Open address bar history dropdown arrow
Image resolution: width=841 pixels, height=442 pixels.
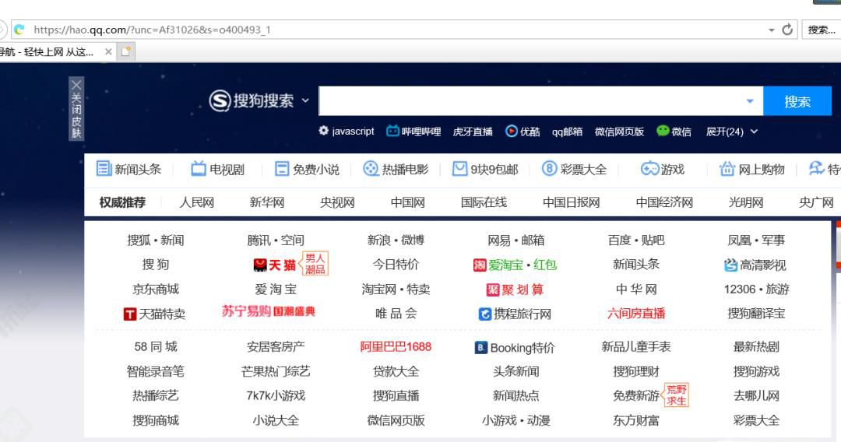point(771,30)
